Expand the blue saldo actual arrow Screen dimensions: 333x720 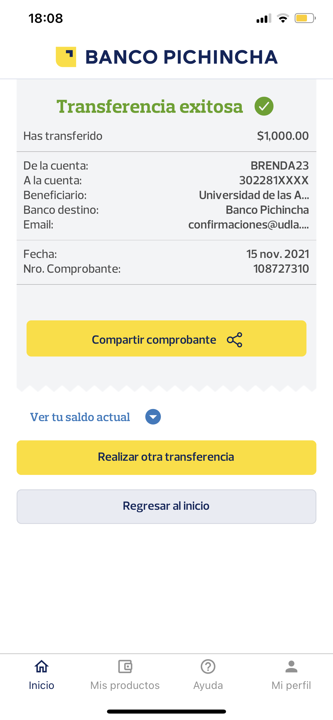[x=153, y=417]
